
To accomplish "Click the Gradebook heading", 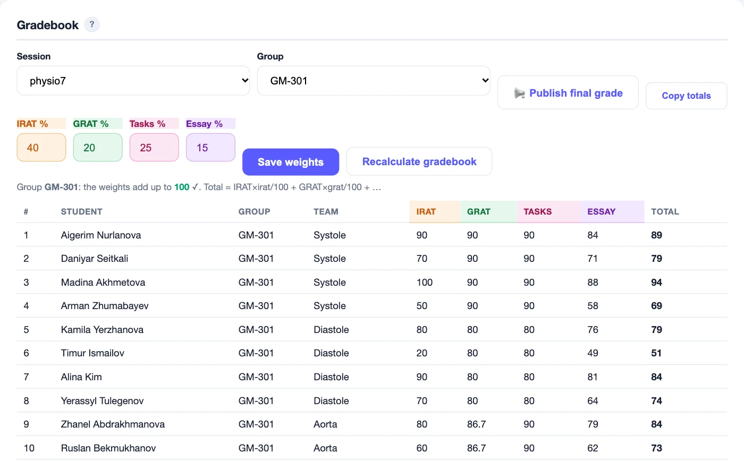I will click(x=48, y=25).
